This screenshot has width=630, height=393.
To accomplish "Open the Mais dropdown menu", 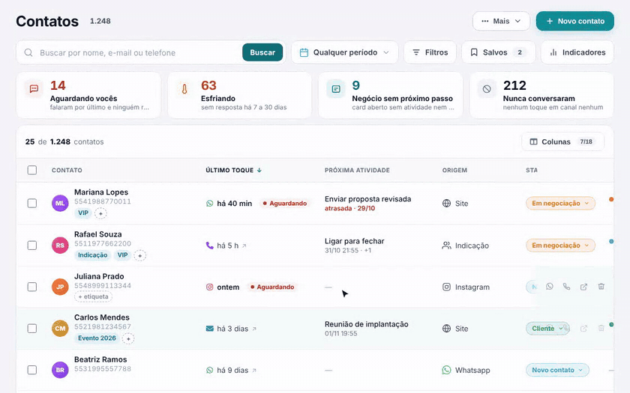I will (x=501, y=21).
